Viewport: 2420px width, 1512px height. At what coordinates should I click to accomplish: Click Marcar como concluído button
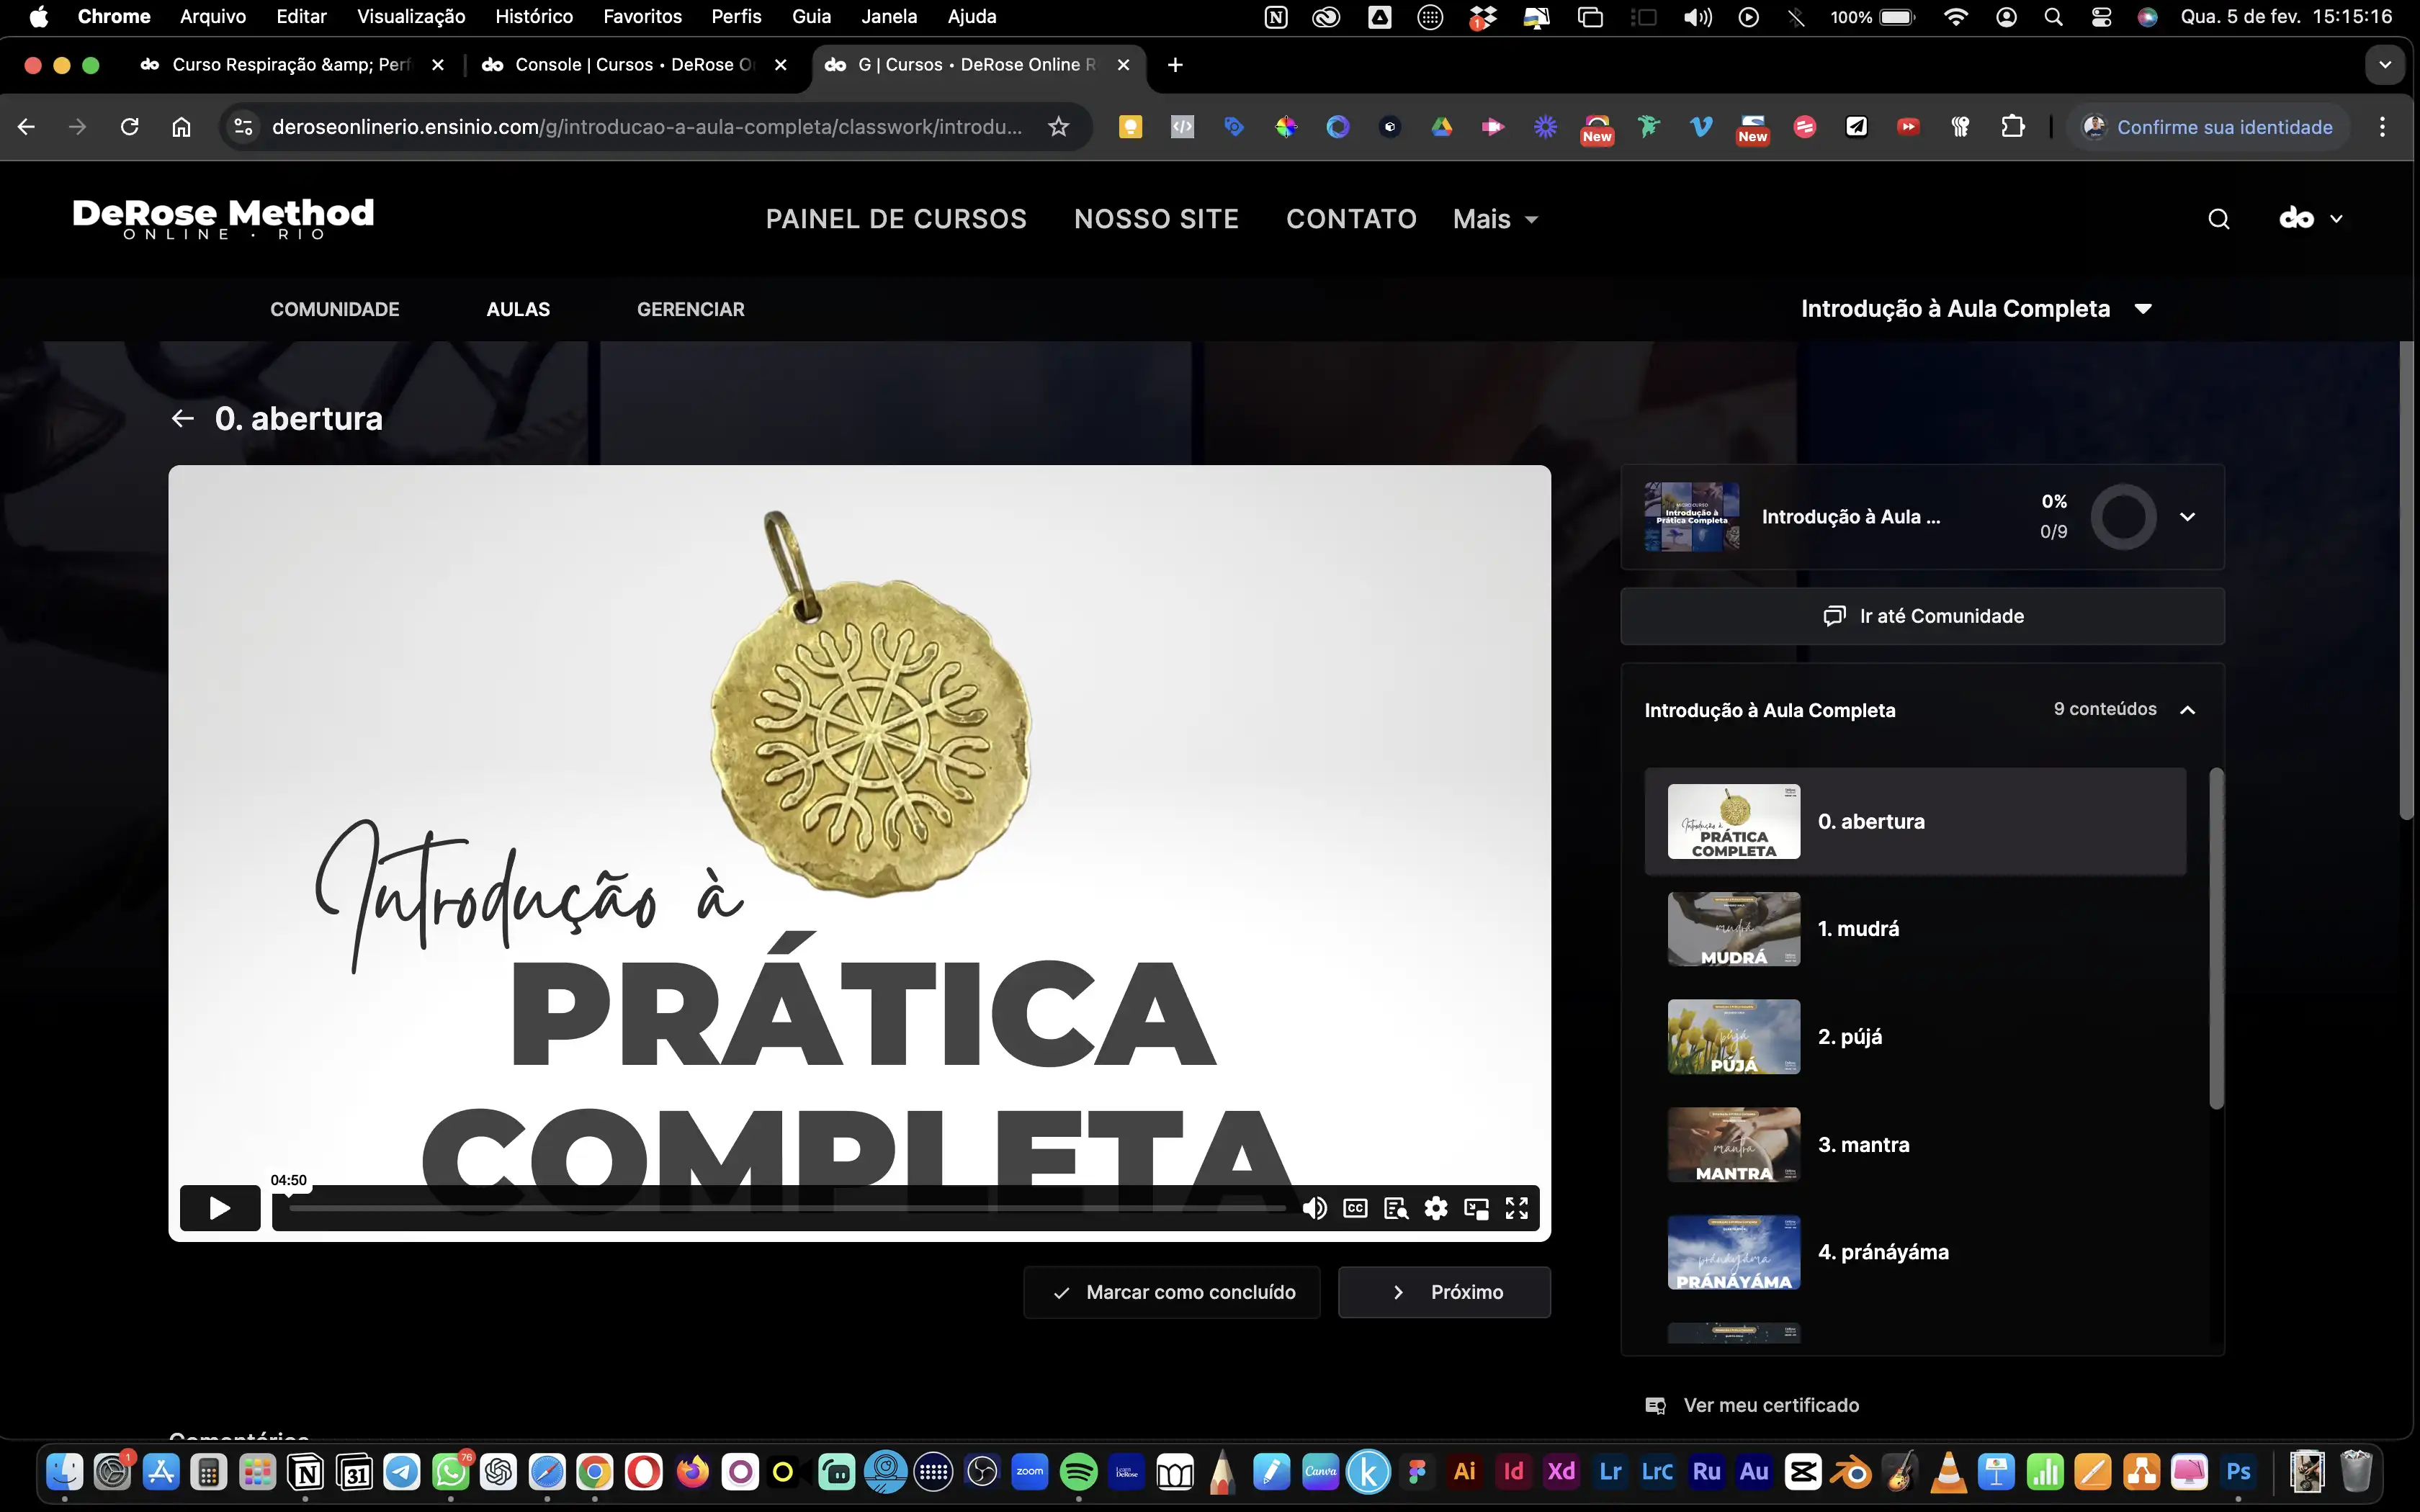[1172, 1292]
